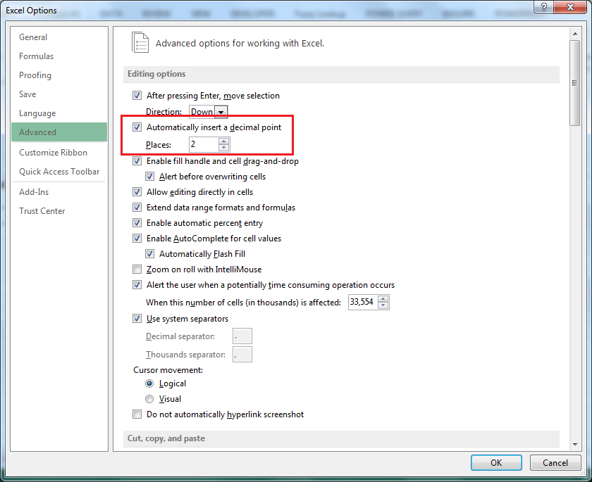Click the Decimal separator box

point(242,336)
